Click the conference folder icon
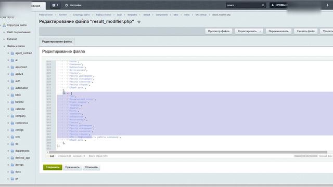333x187 pixels. (12, 123)
